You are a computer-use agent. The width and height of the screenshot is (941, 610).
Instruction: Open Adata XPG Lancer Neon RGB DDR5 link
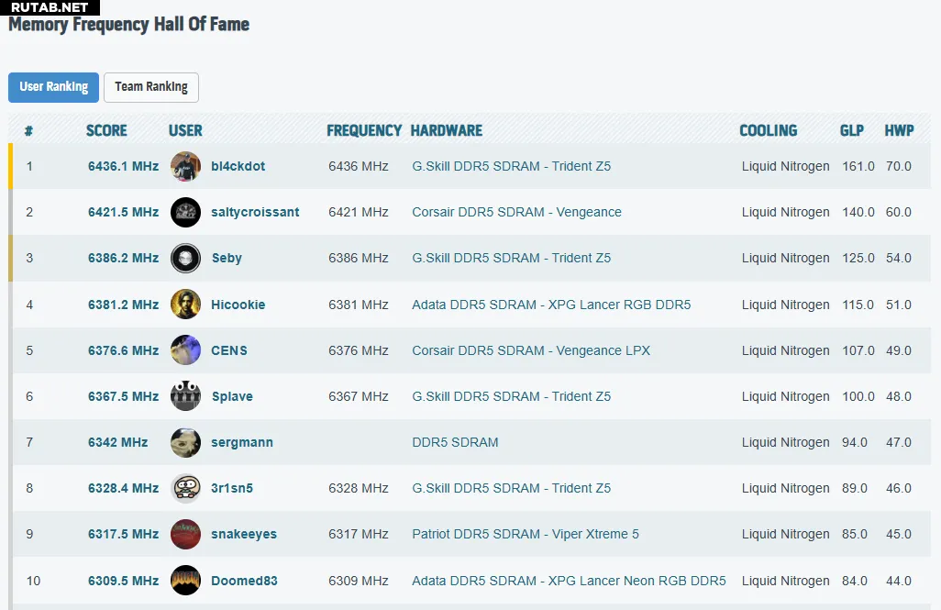click(x=569, y=581)
